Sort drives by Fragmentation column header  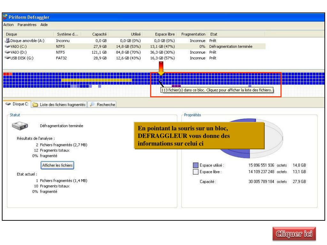(x=193, y=34)
